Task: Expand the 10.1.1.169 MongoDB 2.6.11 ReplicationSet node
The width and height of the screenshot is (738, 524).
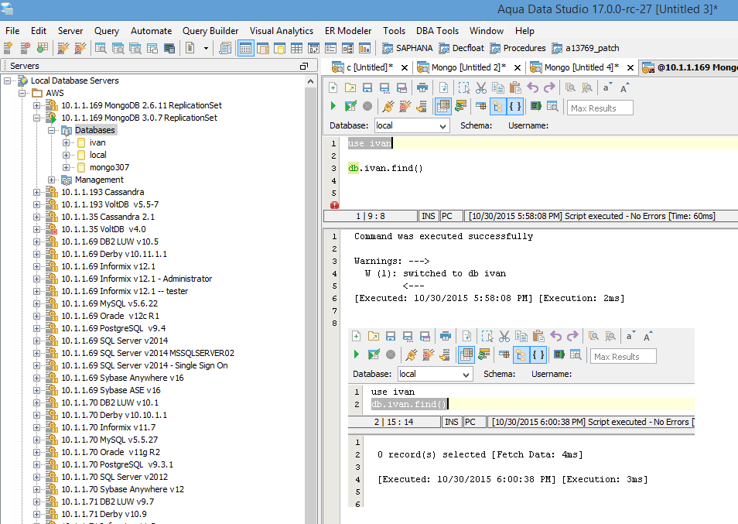Action: (x=36, y=105)
